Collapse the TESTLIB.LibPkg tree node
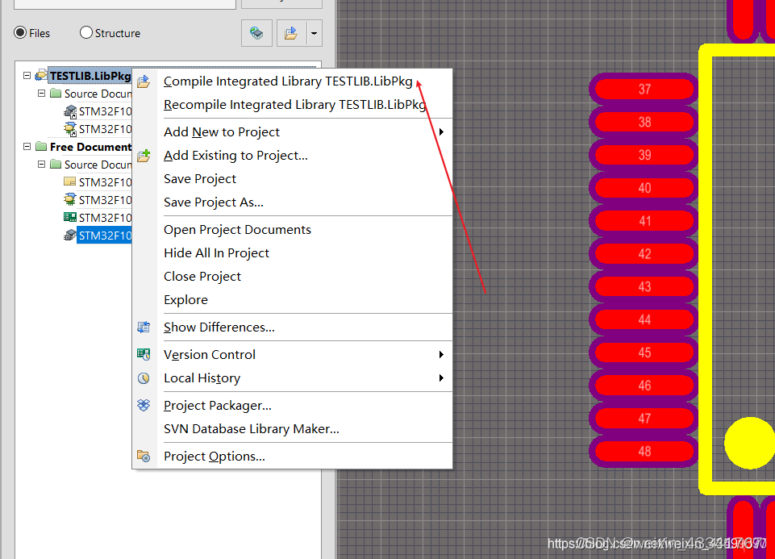 click(27, 76)
